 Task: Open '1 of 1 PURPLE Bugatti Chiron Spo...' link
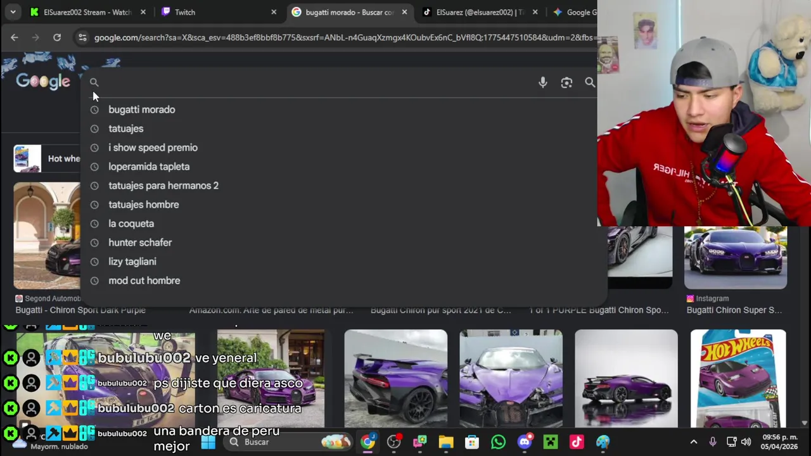pos(599,310)
